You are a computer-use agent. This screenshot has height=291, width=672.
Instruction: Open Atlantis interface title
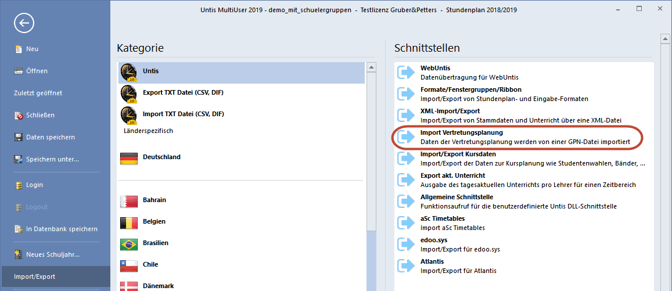click(432, 261)
